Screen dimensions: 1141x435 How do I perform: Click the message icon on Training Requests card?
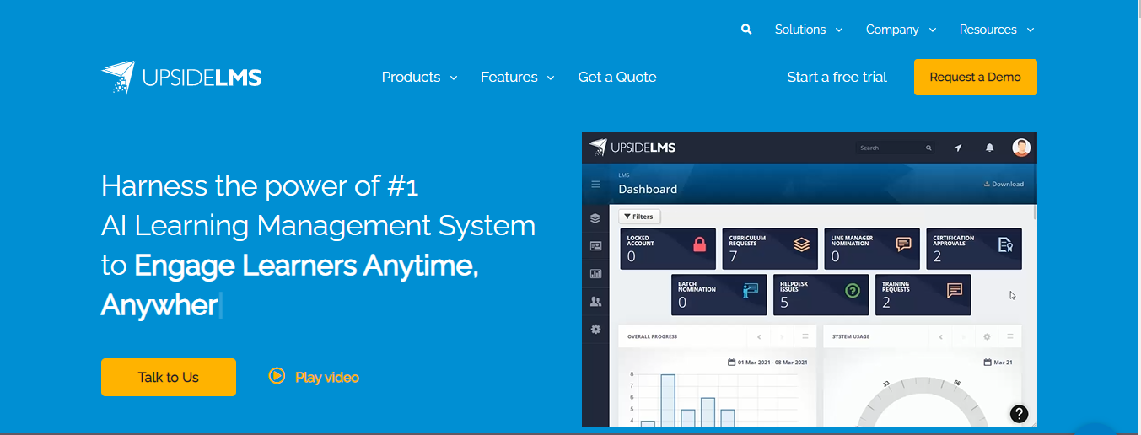tap(955, 291)
